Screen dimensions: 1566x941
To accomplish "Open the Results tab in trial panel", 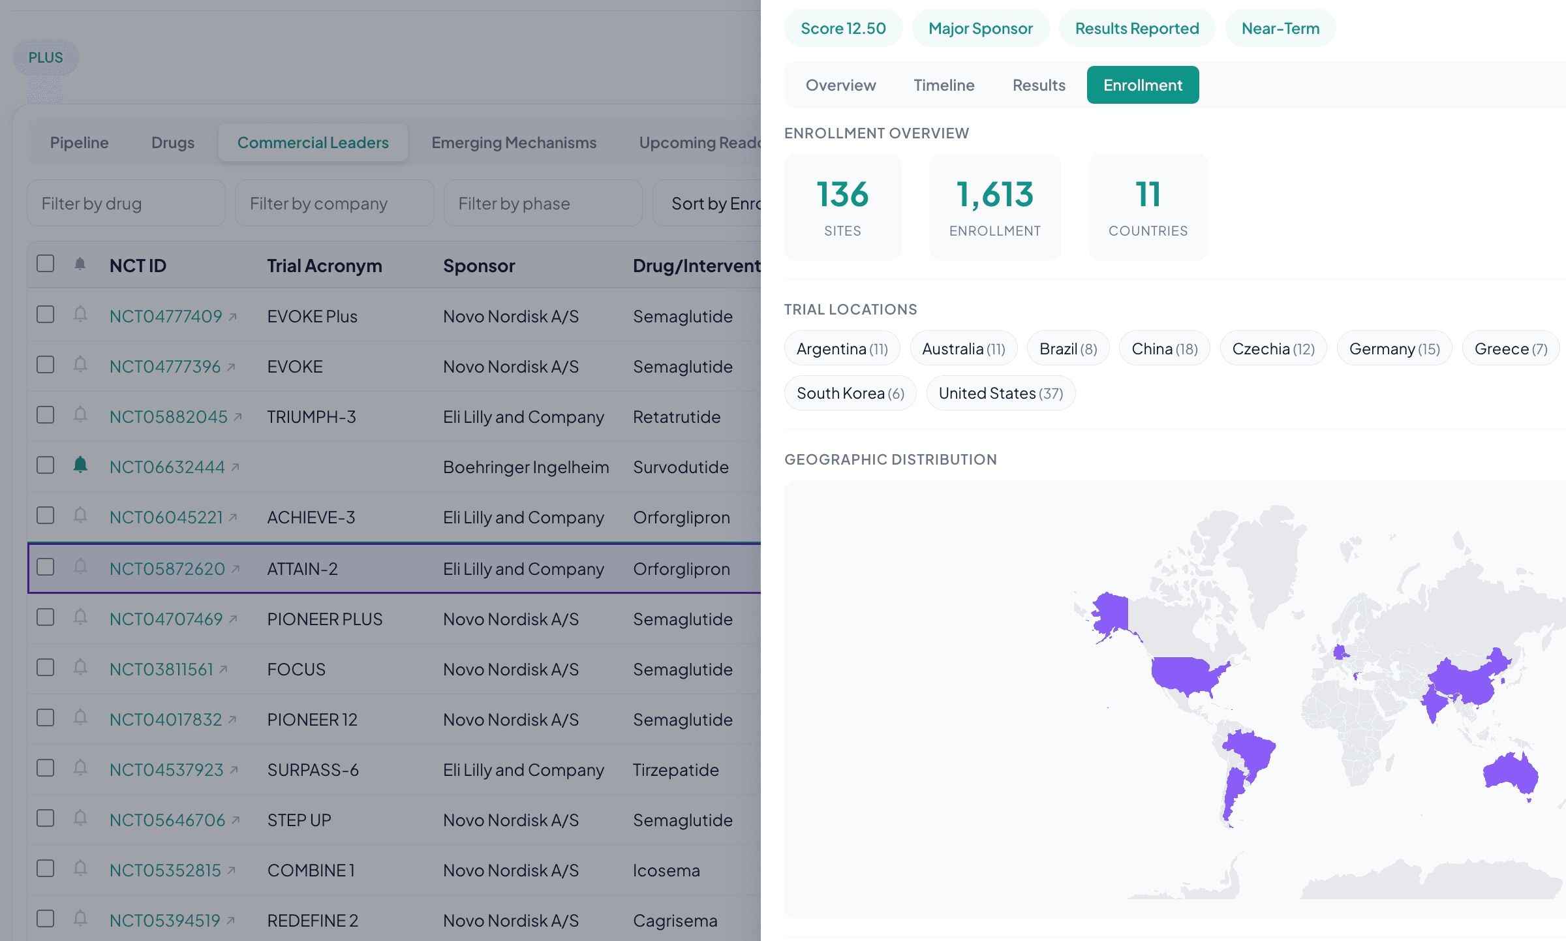I will click(x=1039, y=85).
